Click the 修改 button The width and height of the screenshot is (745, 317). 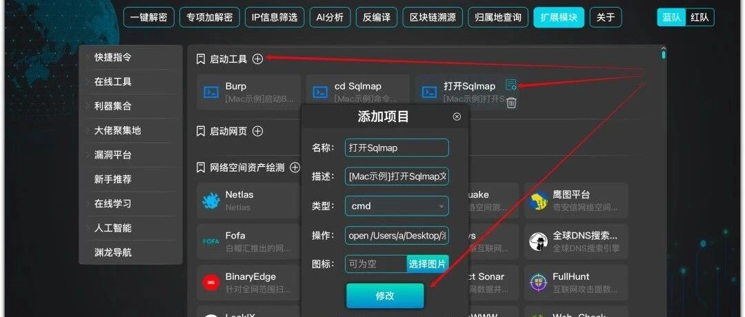point(385,296)
